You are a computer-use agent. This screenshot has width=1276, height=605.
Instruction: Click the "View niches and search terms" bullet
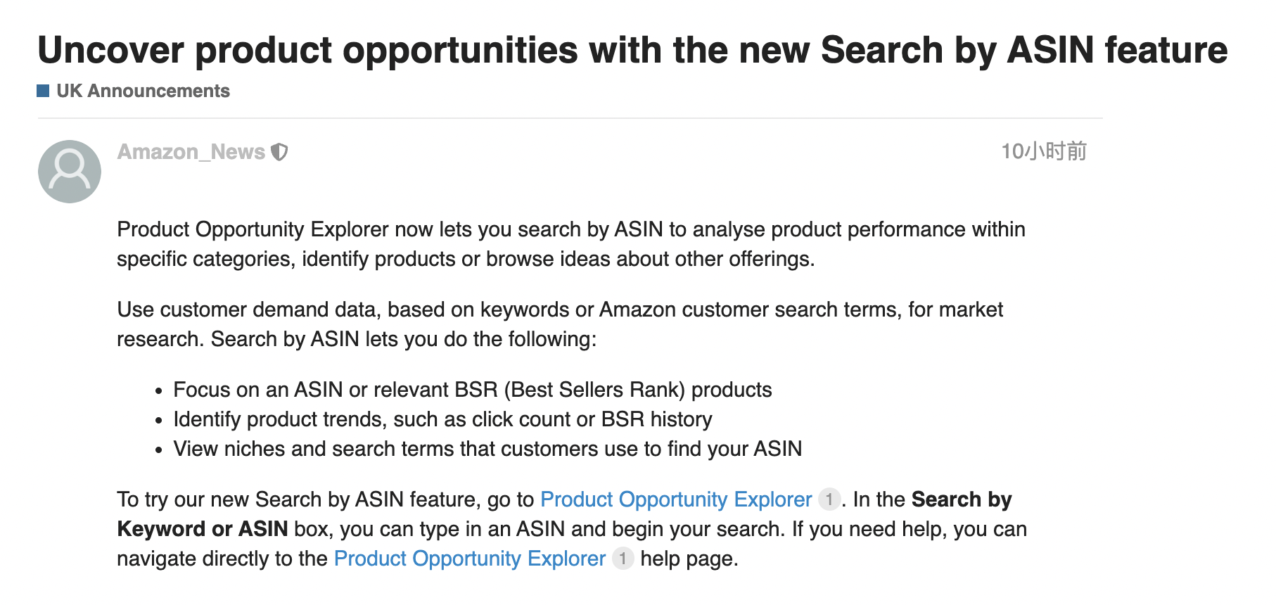487,449
